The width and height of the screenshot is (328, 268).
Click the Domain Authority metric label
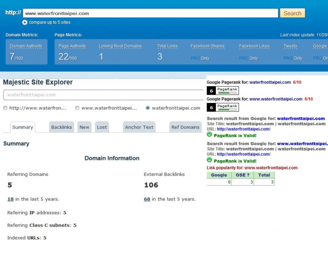pyautogui.click(x=26, y=46)
